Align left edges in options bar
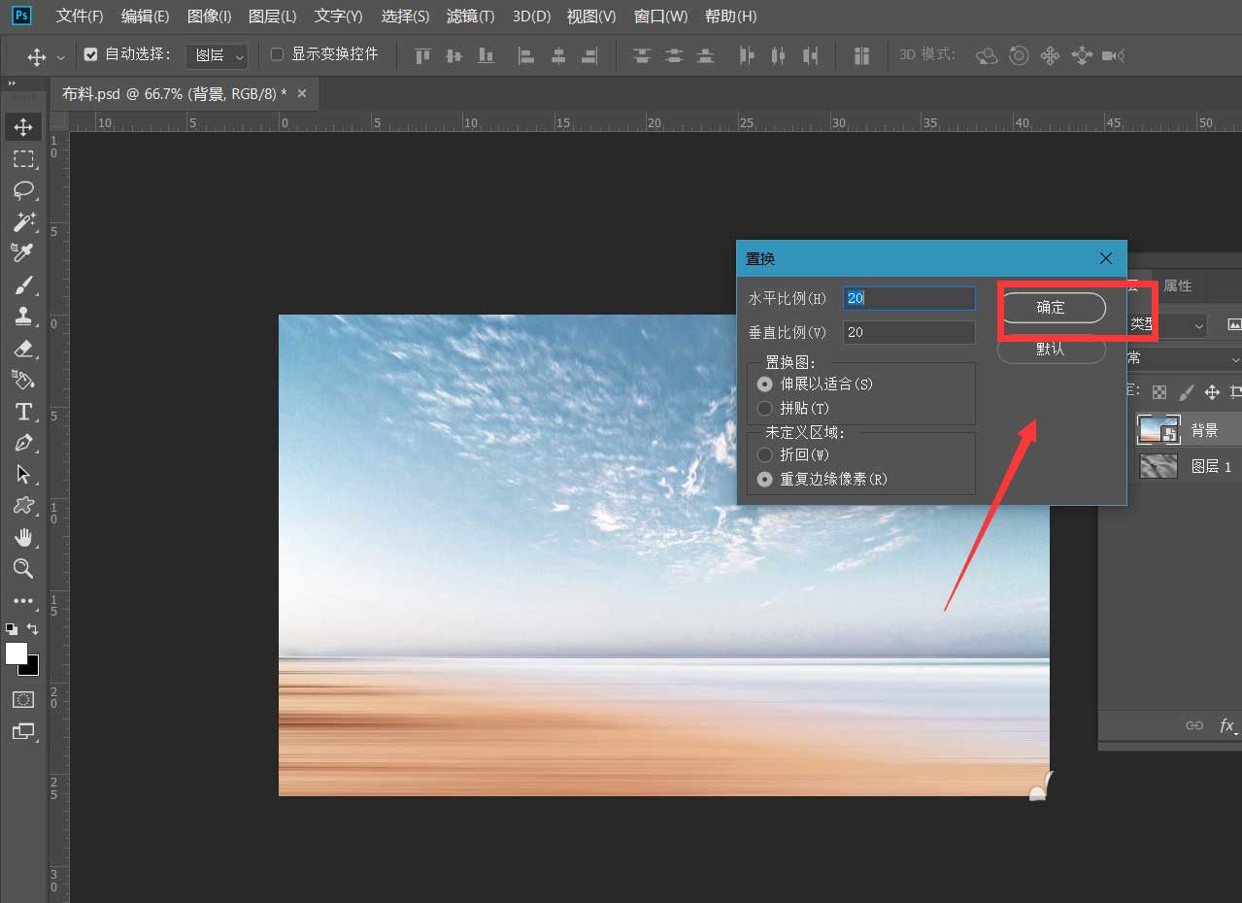 click(526, 55)
